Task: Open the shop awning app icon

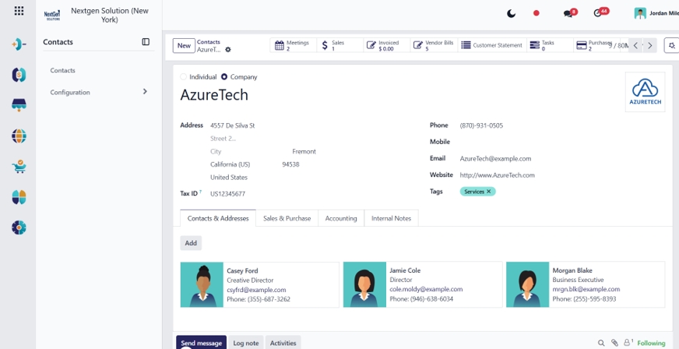Action: point(19,105)
